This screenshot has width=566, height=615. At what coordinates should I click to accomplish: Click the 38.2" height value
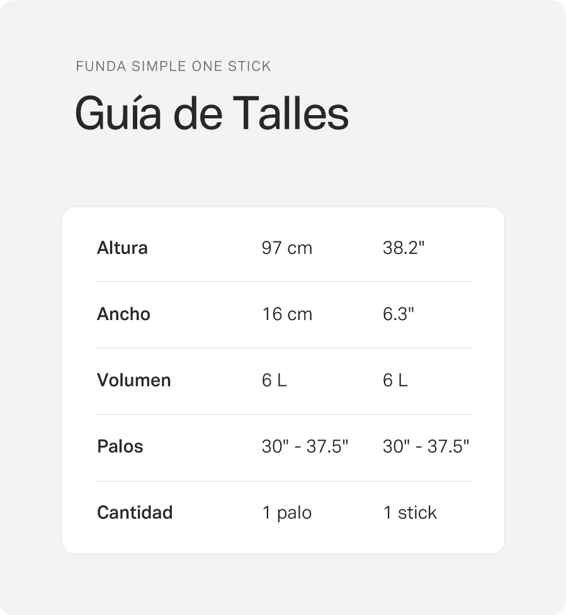coord(404,248)
